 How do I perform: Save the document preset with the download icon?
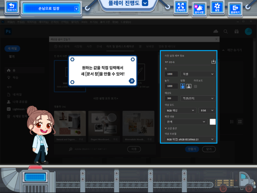pyautogui.click(x=213, y=62)
